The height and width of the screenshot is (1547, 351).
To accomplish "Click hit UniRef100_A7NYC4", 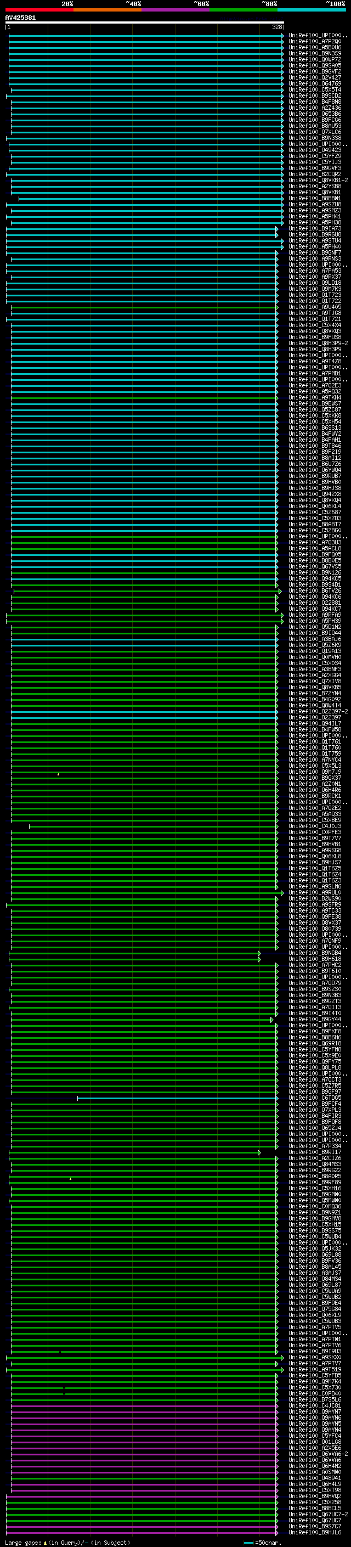I will [x=315, y=760].
